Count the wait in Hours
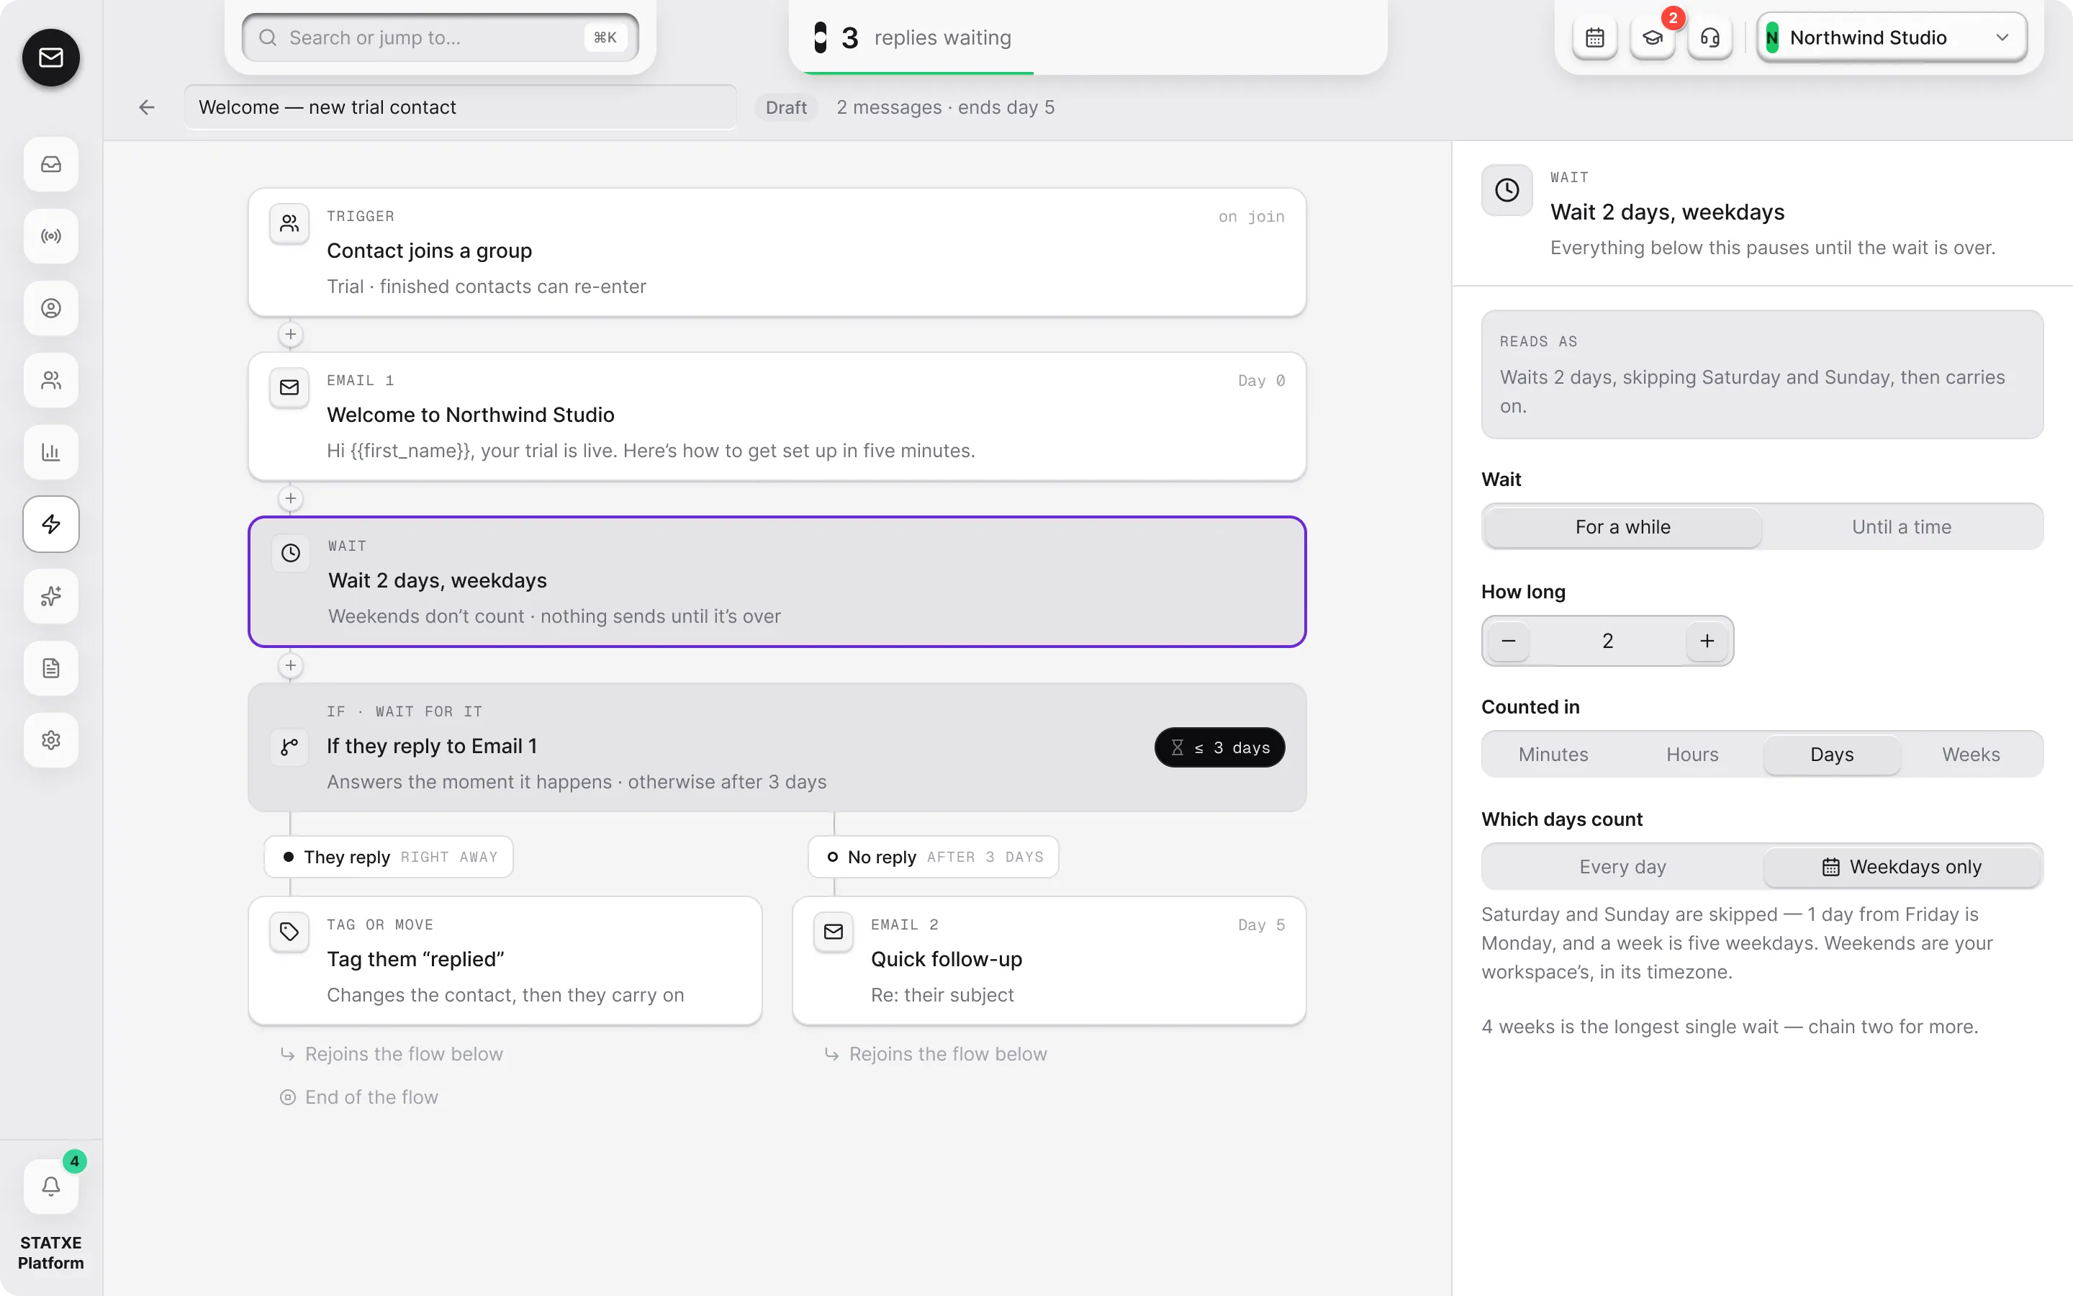Viewport: 2073px width, 1296px height. click(1692, 755)
